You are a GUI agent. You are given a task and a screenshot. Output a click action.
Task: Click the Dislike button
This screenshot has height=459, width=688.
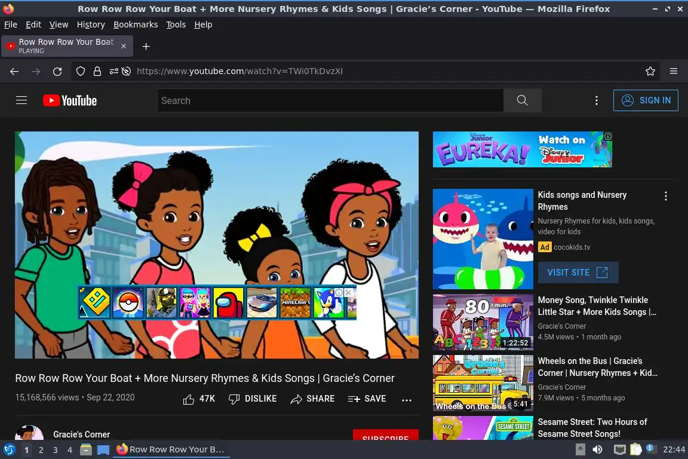coord(253,399)
